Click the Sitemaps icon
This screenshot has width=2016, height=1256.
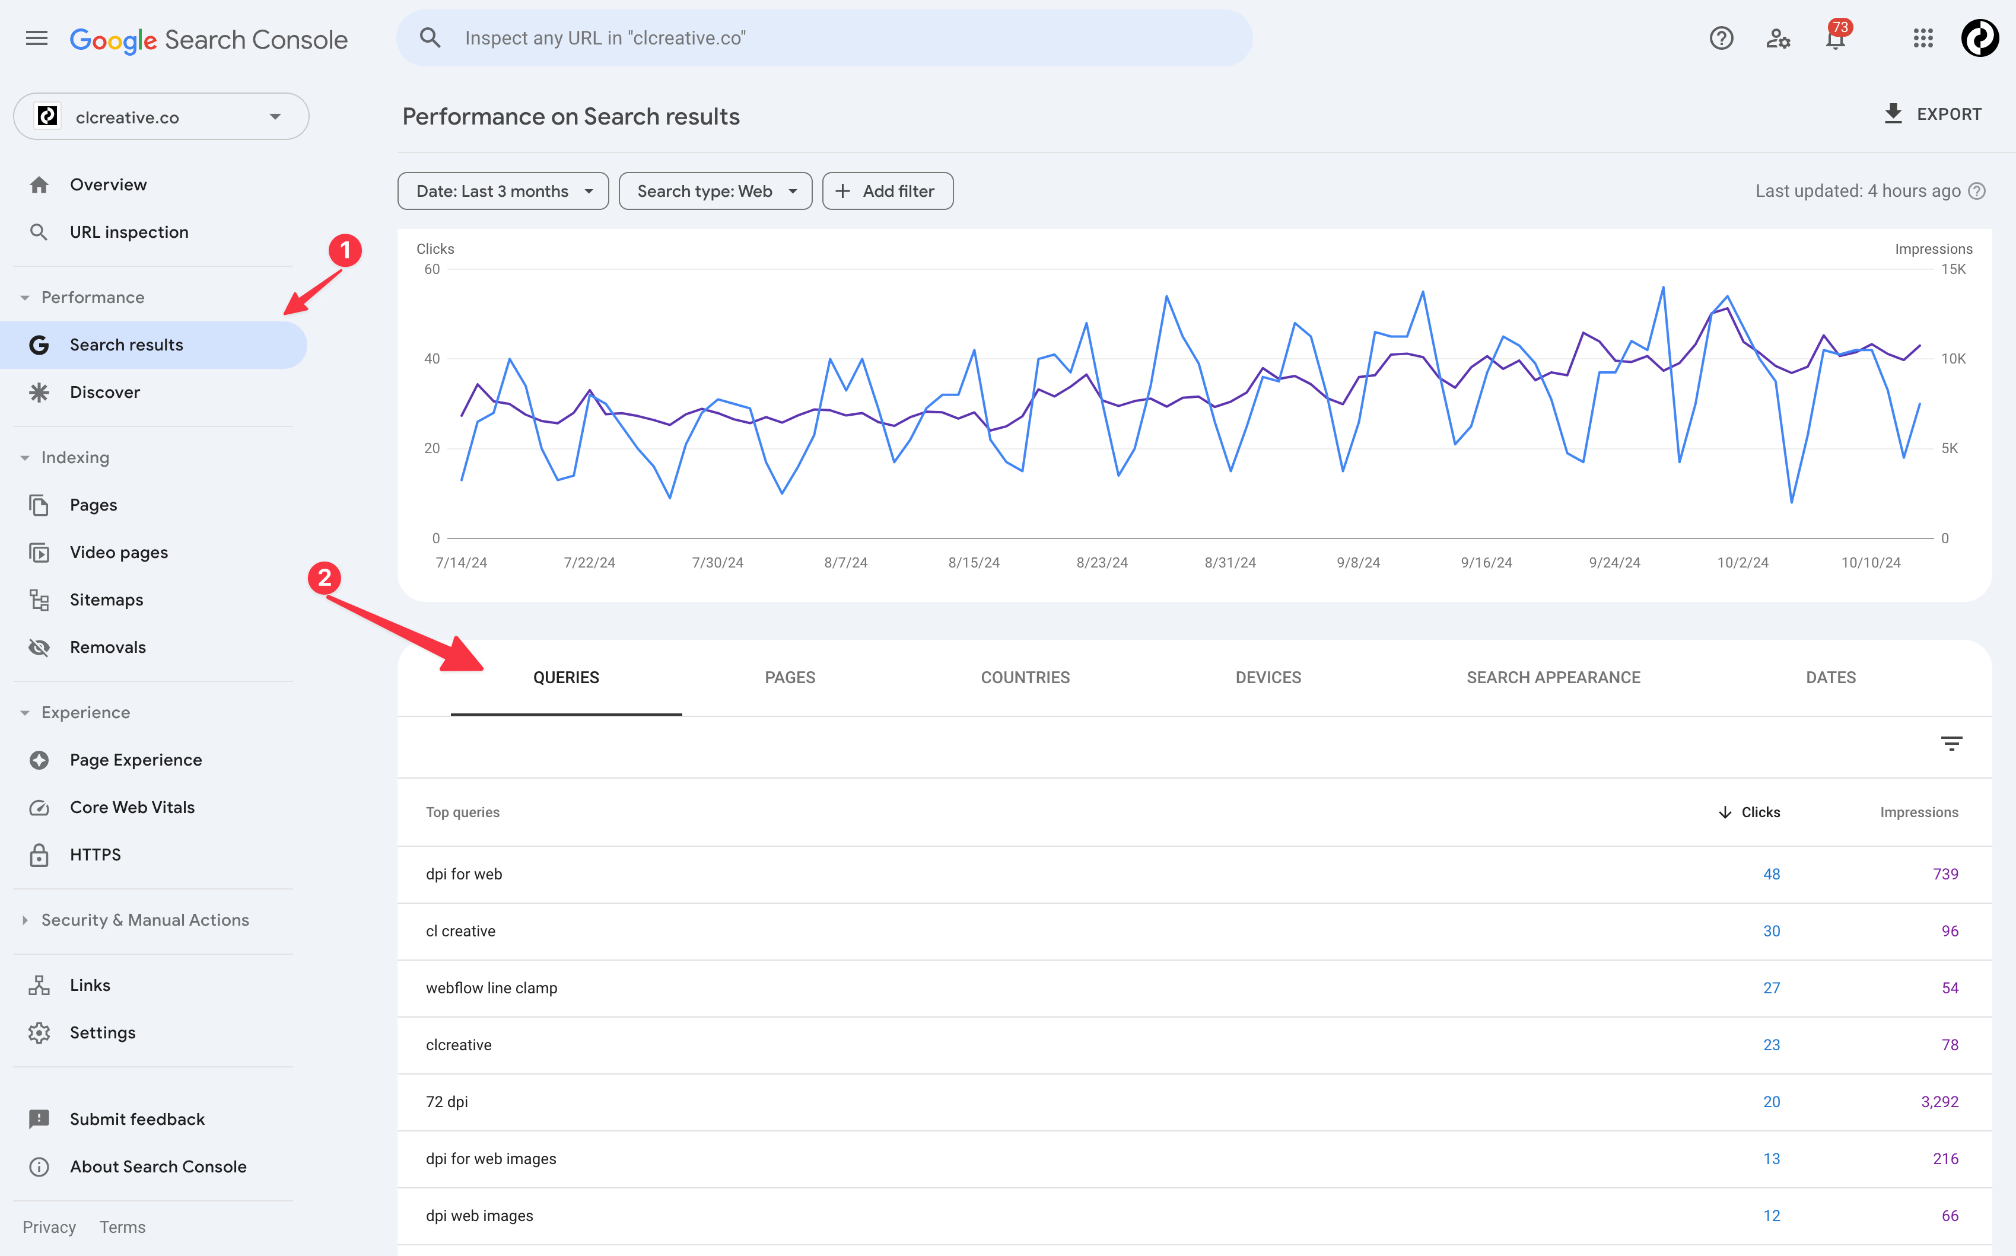pyautogui.click(x=39, y=600)
